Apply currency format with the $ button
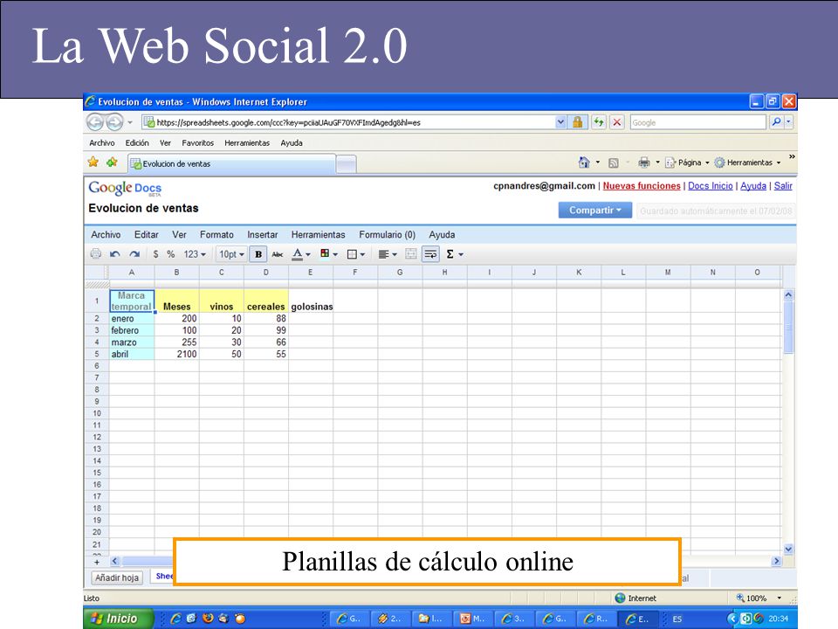This screenshot has height=629, width=838. click(x=155, y=254)
